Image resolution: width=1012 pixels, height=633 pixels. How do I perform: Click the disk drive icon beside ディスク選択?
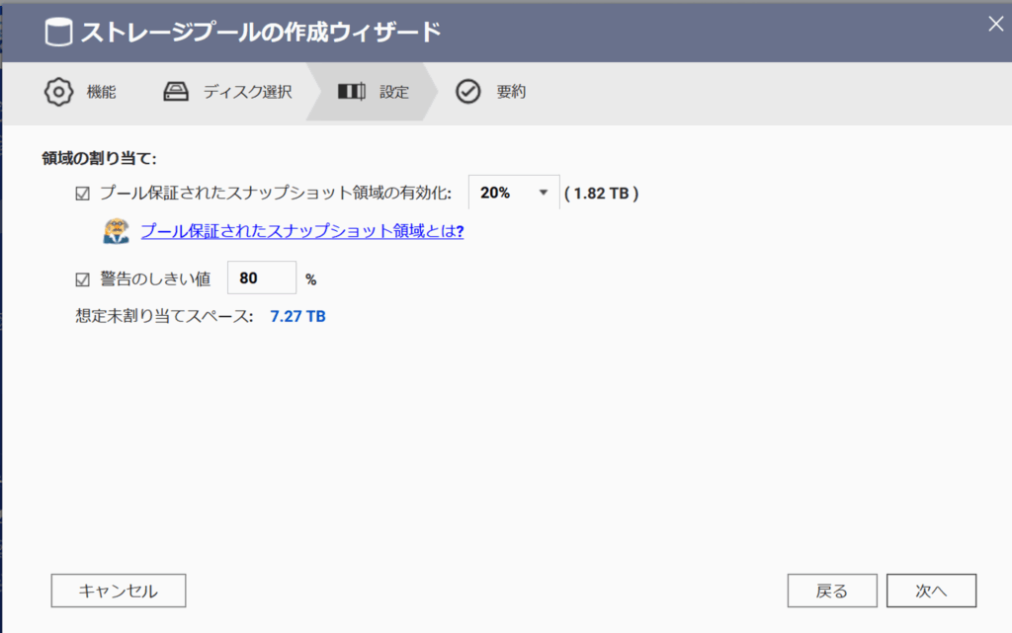(176, 92)
